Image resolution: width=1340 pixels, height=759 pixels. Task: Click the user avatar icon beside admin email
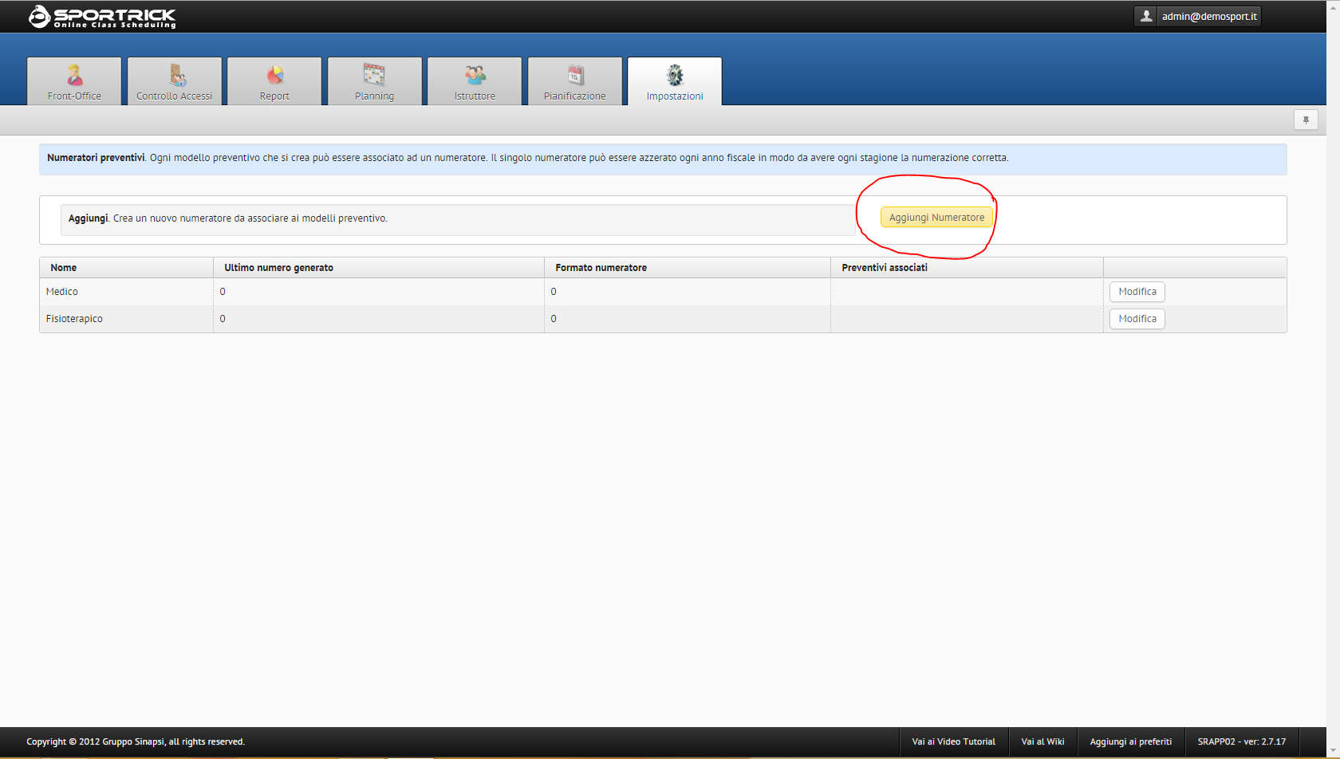point(1146,16)
